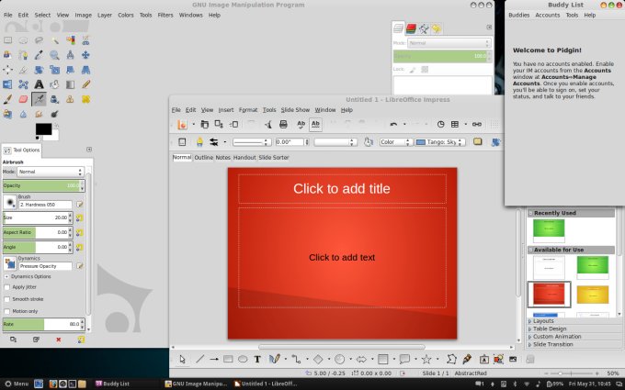The image size is (625, 390).
Task: Click the Text tool in Impress drawing toolbar
Action: coord(257,359)
